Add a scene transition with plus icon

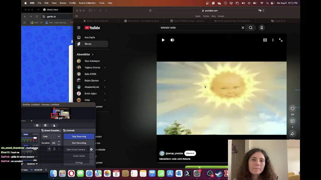[x=49, y=149]
